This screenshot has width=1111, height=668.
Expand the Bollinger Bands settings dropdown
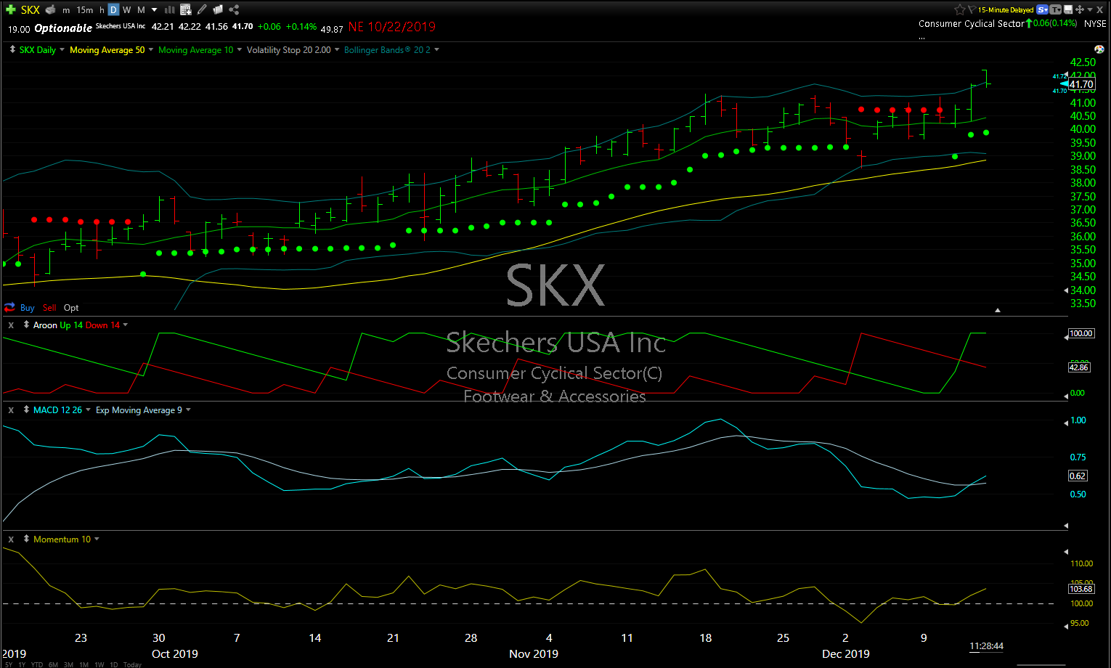pyautogui.click(x=436, y=49)
